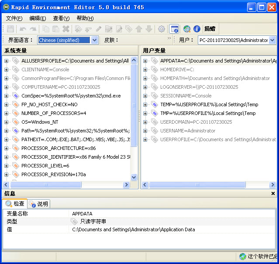Toggle the information panel toolbar button

coord(174,29)
